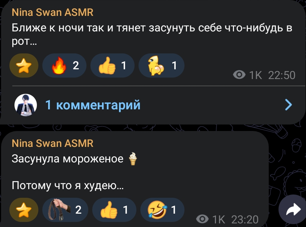Tap thumbs up on the ice cream post
The height and width of the screenshot is (227, 306).
[x=114, y=210]
